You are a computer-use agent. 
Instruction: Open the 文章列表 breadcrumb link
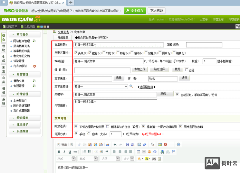click(x=63, y=32)
